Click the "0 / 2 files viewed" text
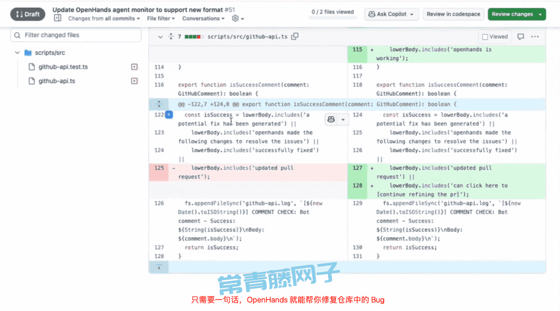 332,12
